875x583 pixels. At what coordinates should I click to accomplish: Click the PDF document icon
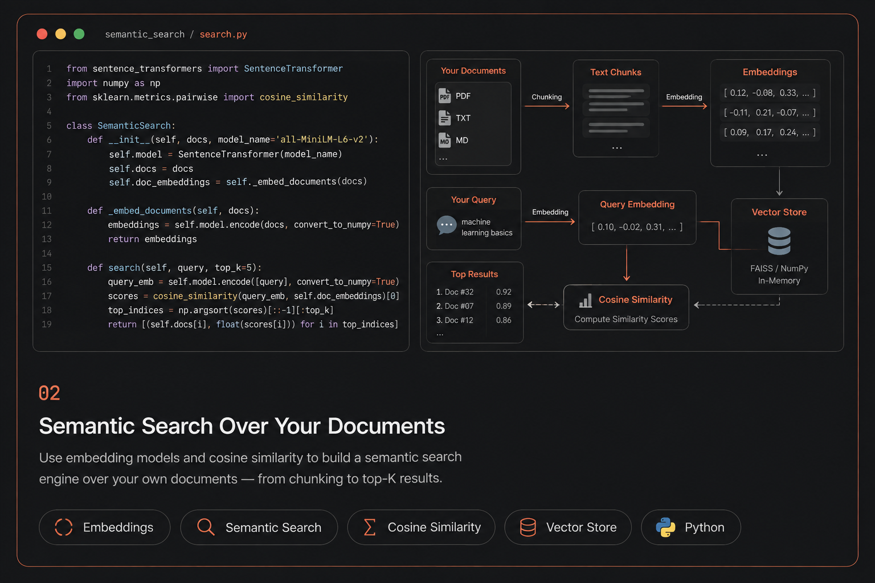pyautogui.click(x=444, y=96)
